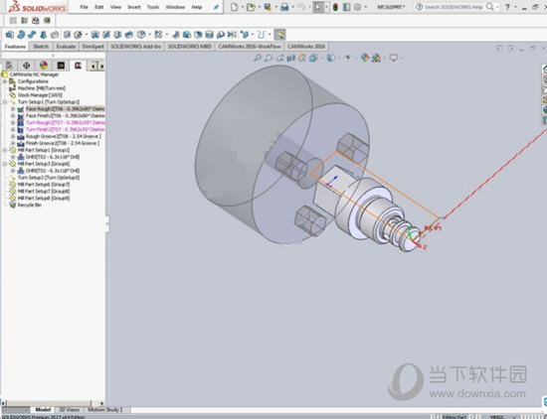Expand the Rough Groove2 operation node
Screen dimensions: 547x419
point(13,137)
